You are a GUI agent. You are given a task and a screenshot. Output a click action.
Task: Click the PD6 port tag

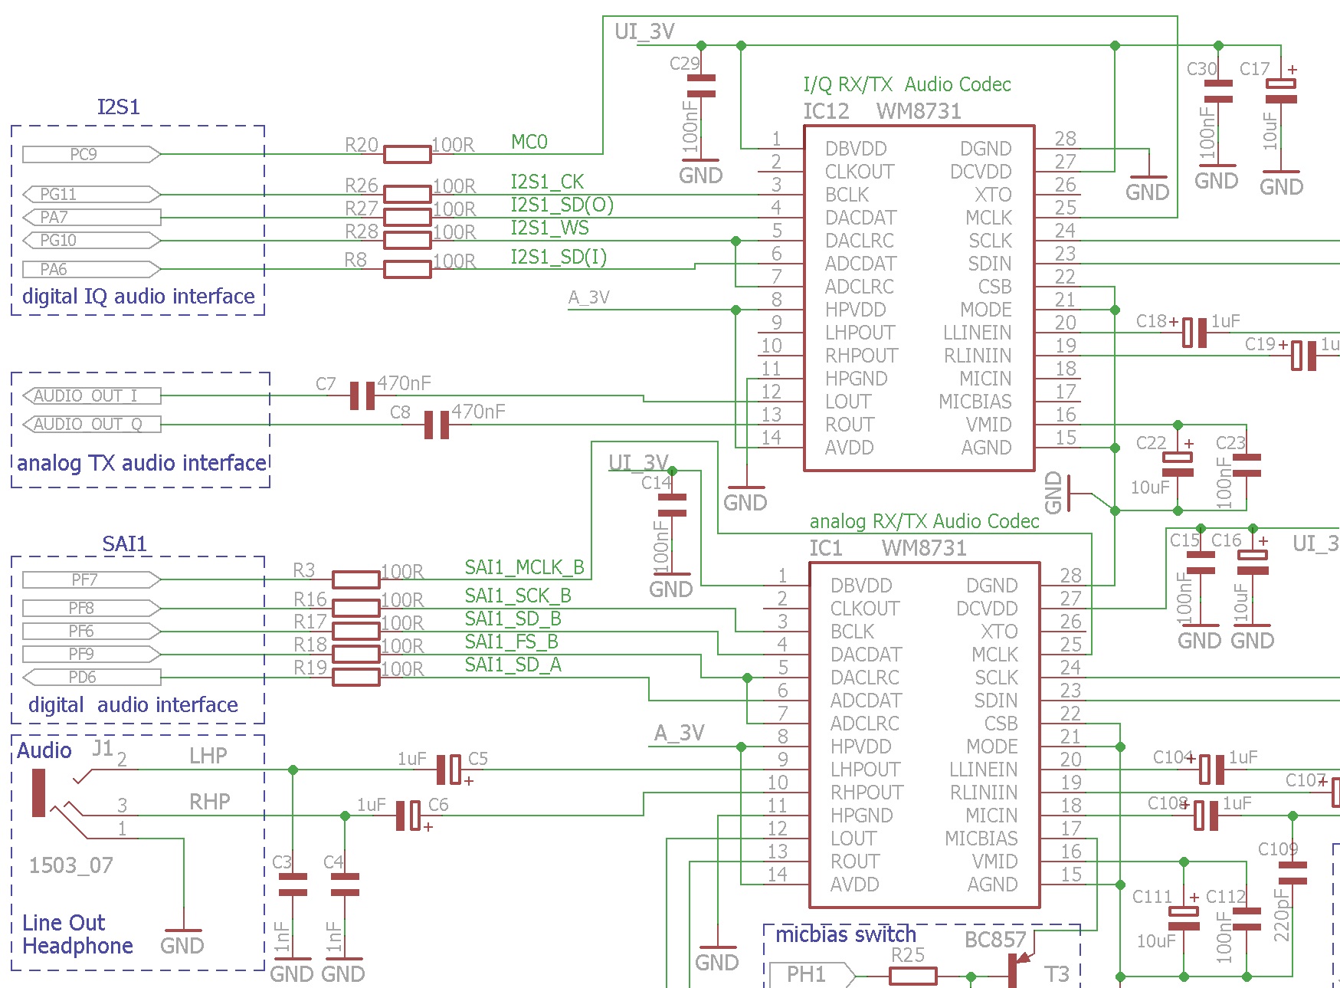pyautogui.click(x=91, y=677)
